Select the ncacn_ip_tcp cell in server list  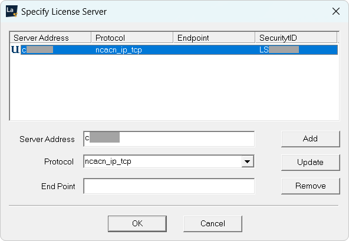point(118,50)
